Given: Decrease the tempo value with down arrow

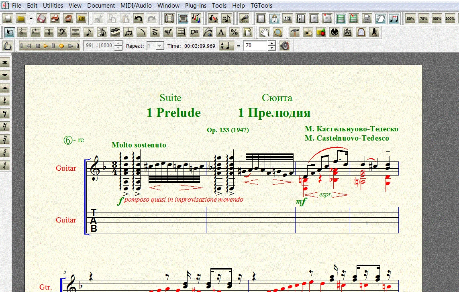Looking at the screenshot, I should (271, 48).
